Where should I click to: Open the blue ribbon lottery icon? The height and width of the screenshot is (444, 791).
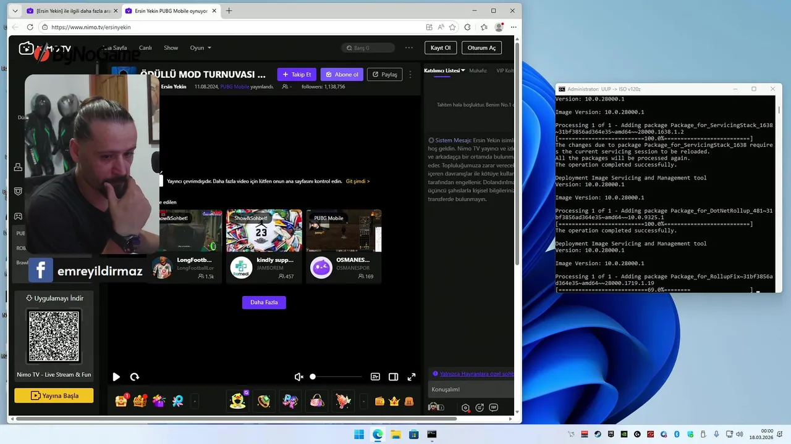(177, 401)
